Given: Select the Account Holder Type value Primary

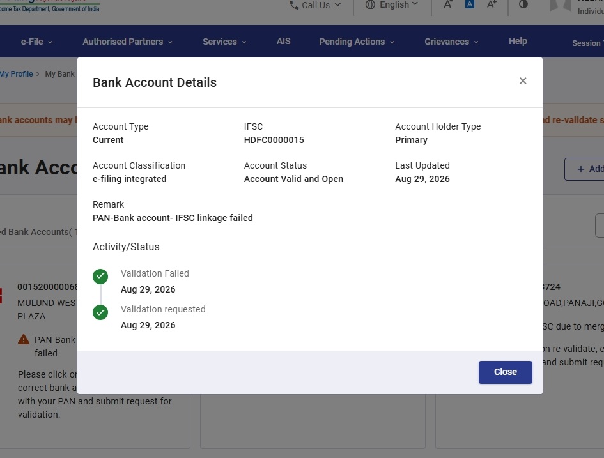Looking at the screenshot, I should point(411,140).
